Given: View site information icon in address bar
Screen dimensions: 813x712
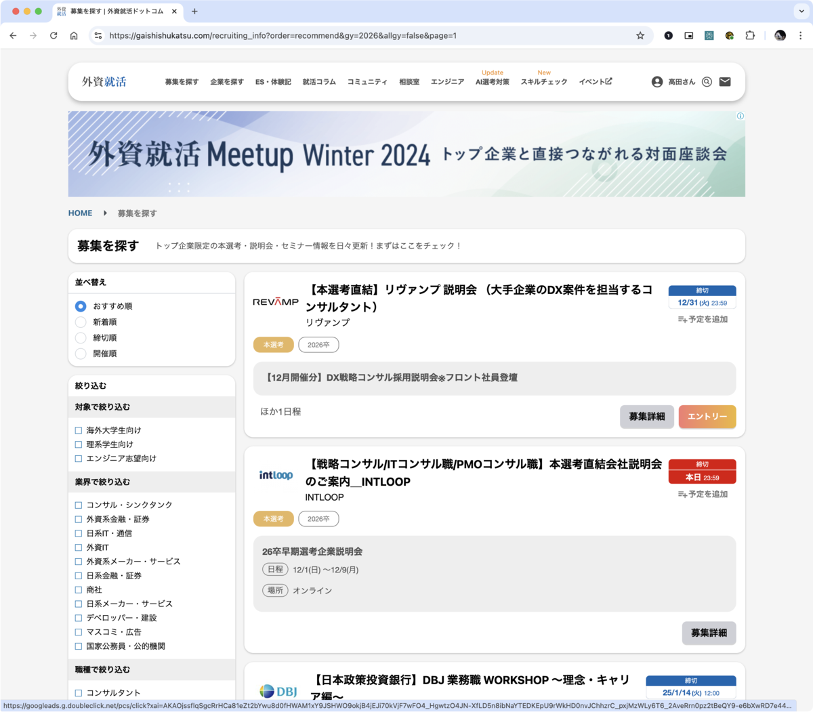Looking at the screenshot, I should 98,35.
